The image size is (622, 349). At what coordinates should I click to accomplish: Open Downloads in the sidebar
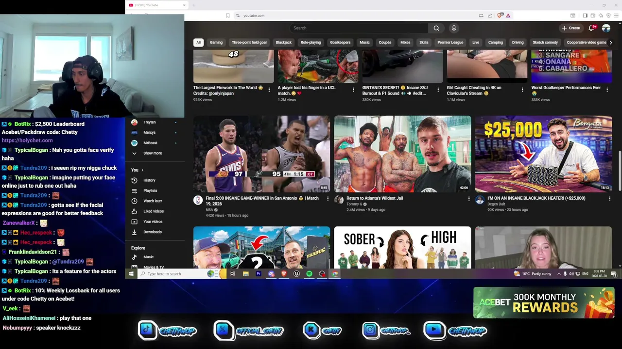click(x=153, y=232)
